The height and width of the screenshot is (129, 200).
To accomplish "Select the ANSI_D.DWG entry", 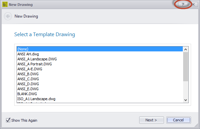I will [100, 84].
